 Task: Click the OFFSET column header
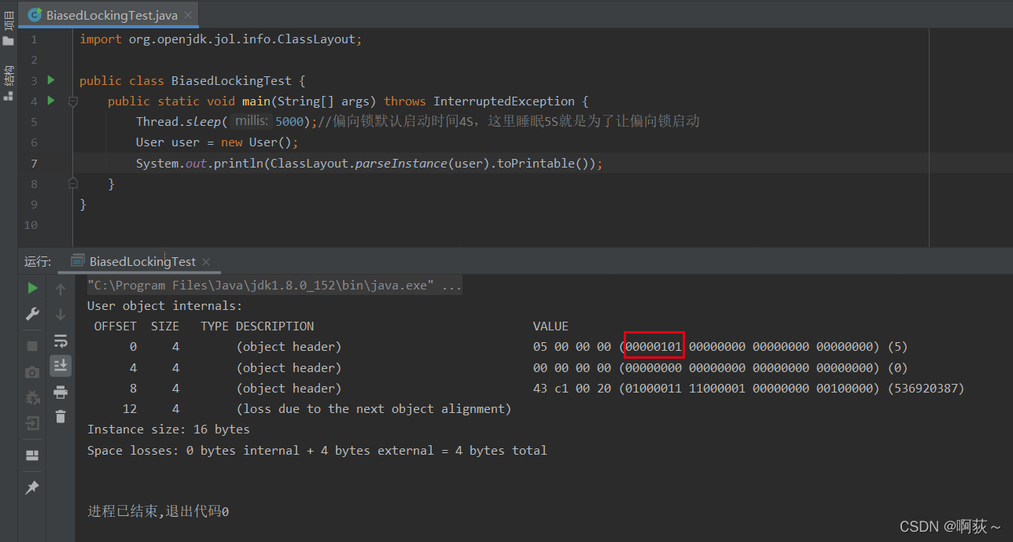(x=116, y=326)
